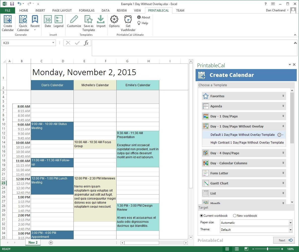Screen dimensions: 299x252
Task: Open the Customize template tool
Action: click(74, 21)
